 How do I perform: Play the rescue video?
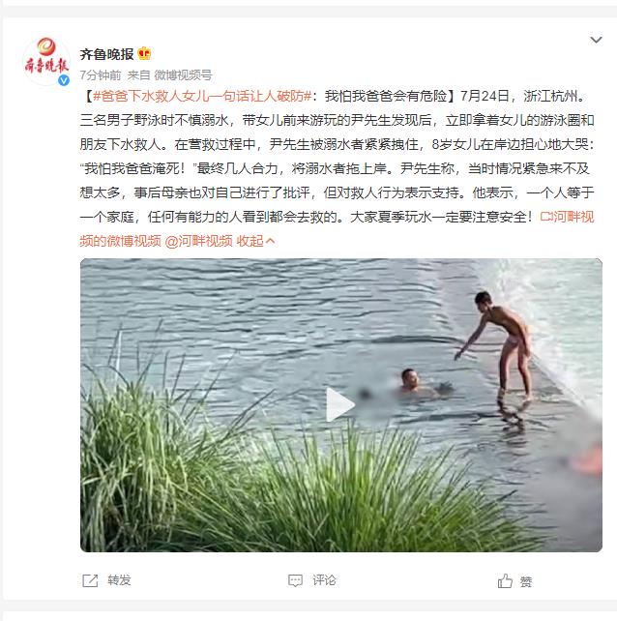click(339, 404)
